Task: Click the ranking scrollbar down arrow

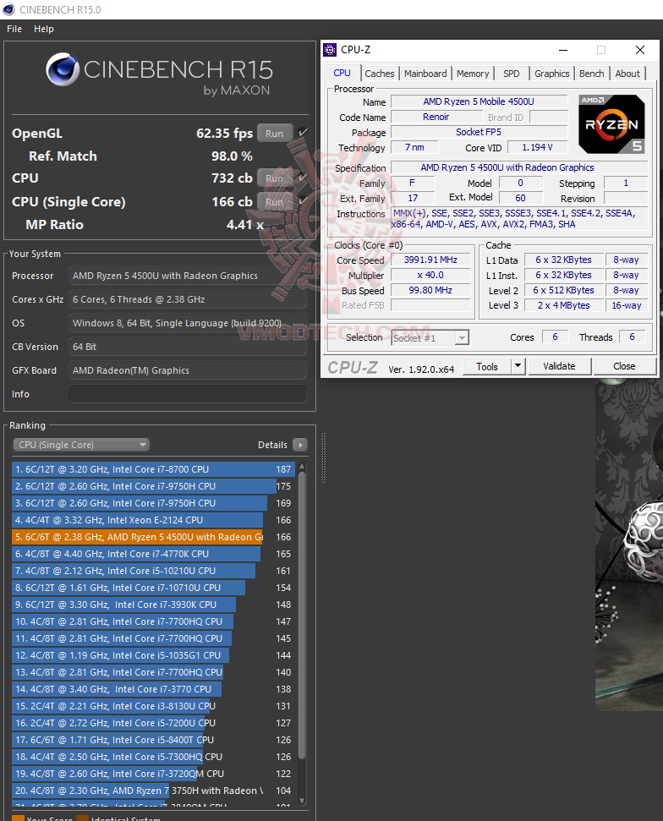Action: coord(302,801)
